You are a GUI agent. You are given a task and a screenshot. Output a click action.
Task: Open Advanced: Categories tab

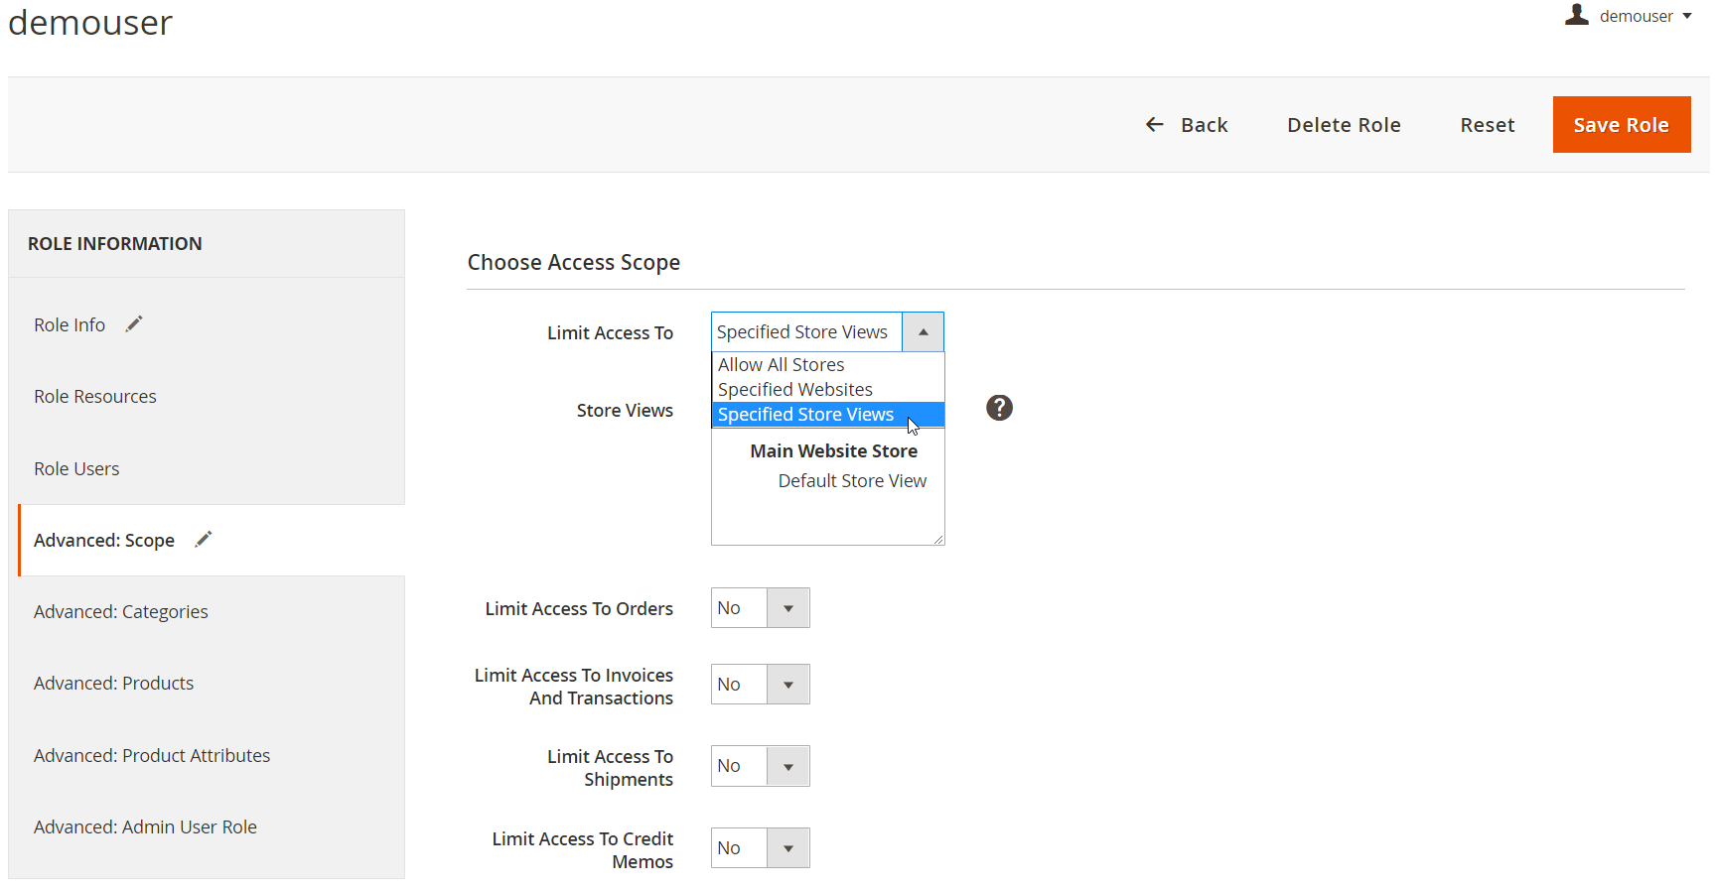click(x=121, y=612)
